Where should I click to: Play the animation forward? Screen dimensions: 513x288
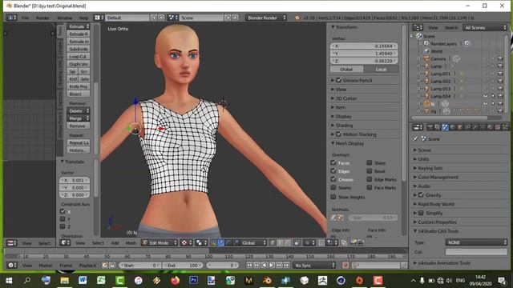[272, 265]
